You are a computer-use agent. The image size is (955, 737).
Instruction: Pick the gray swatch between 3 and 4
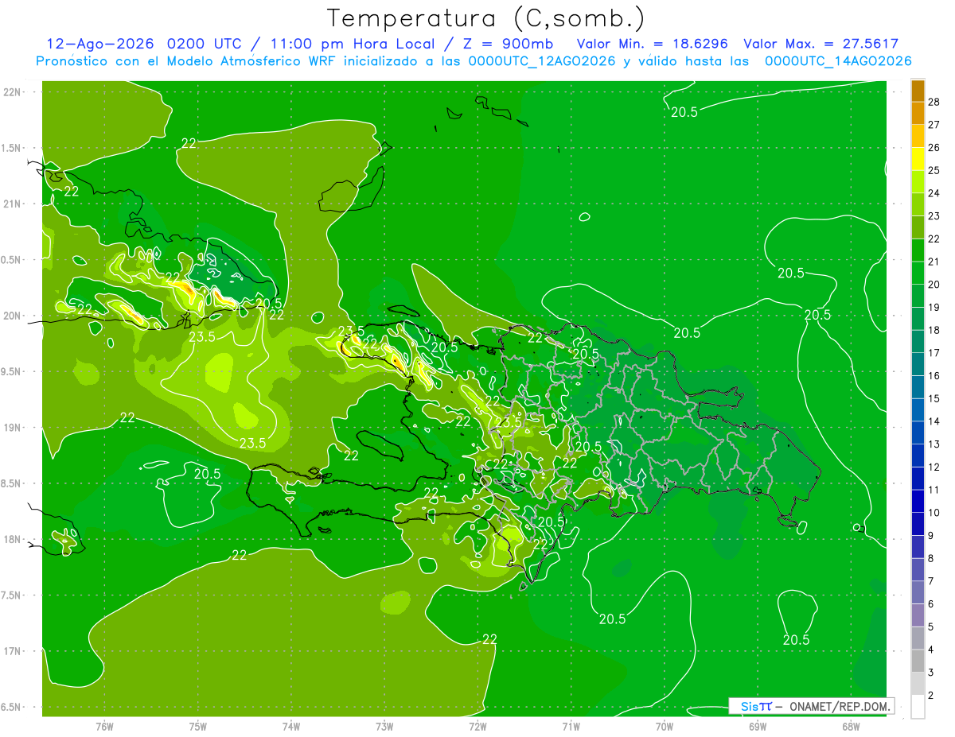[918, 661]
